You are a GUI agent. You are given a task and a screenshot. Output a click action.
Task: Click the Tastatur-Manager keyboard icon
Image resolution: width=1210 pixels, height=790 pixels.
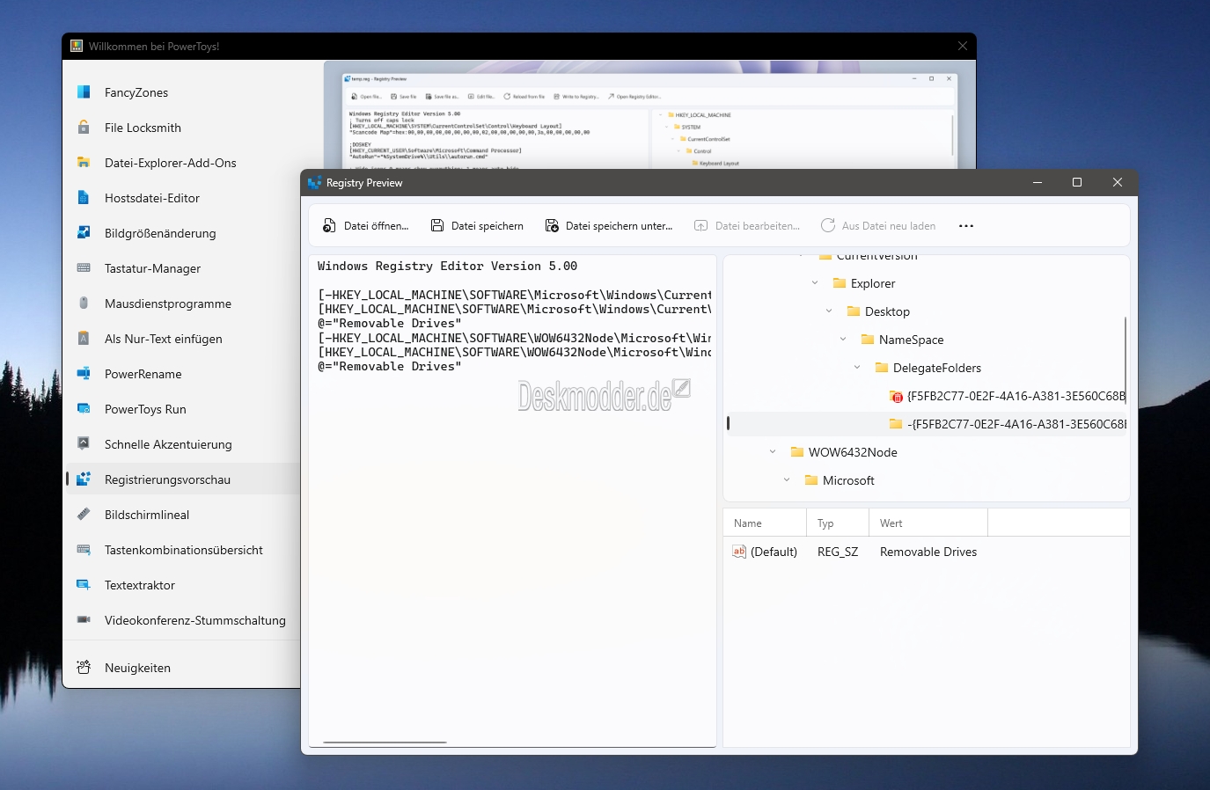(84, 267)
